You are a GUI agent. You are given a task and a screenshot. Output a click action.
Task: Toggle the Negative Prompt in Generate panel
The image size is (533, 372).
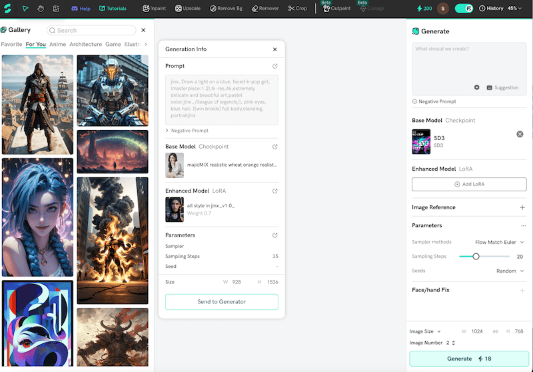coord(434,101)
